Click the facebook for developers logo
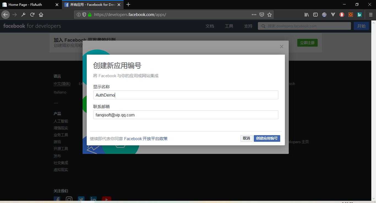The height and width of the screenshot is (203, 376). click(32, 26)
